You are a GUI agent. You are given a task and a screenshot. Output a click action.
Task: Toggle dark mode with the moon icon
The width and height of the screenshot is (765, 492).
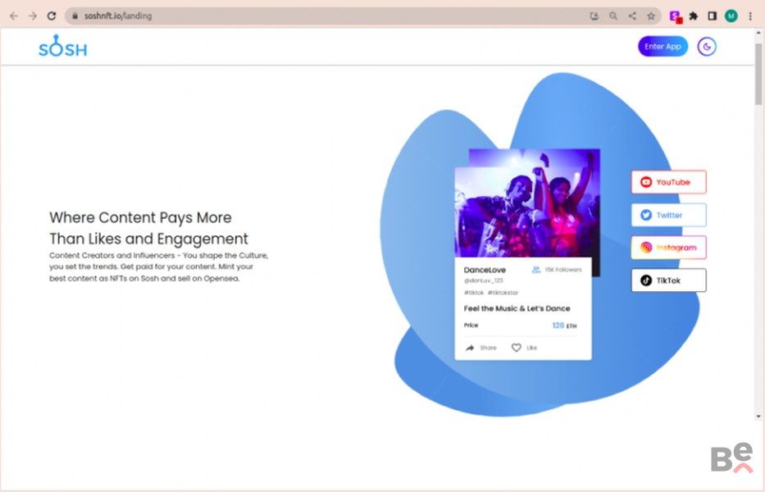pos(707,47)
